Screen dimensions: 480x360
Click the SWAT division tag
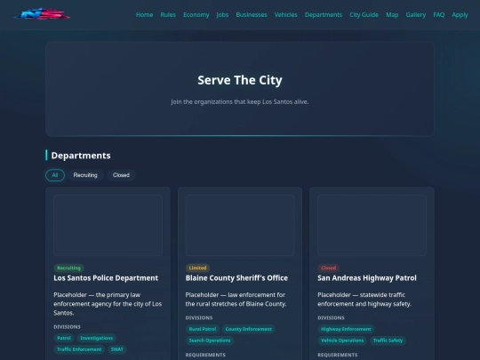tap(117, 349)
